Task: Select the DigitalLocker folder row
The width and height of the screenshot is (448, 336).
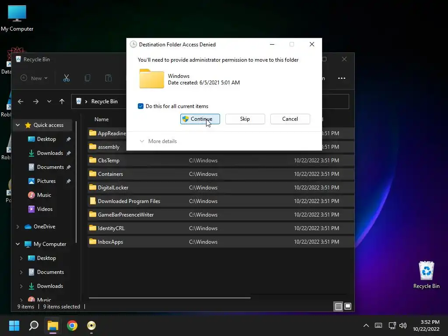Action: tap(220, 187)
